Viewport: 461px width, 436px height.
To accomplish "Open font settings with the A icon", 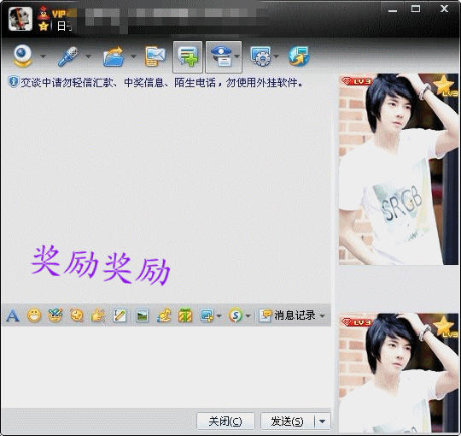I will tap(13, 316).
